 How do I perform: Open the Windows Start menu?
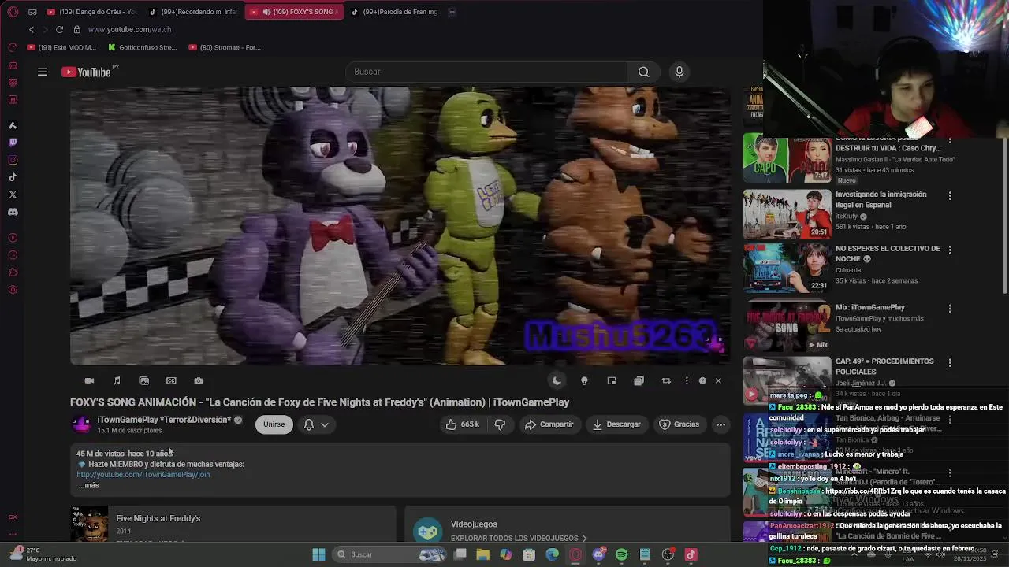[318, 554]
